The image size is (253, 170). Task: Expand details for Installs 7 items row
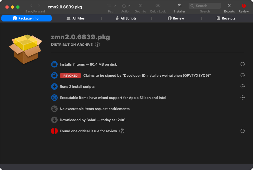pyautogui.click(x=242, y=64)
